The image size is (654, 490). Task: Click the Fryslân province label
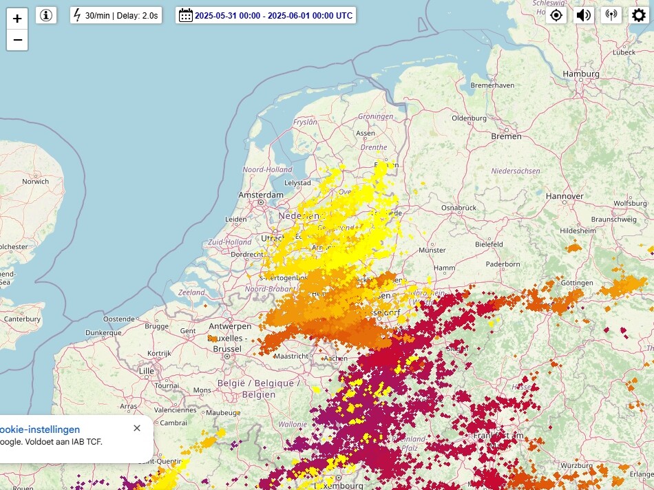click(x=305, y=122)
